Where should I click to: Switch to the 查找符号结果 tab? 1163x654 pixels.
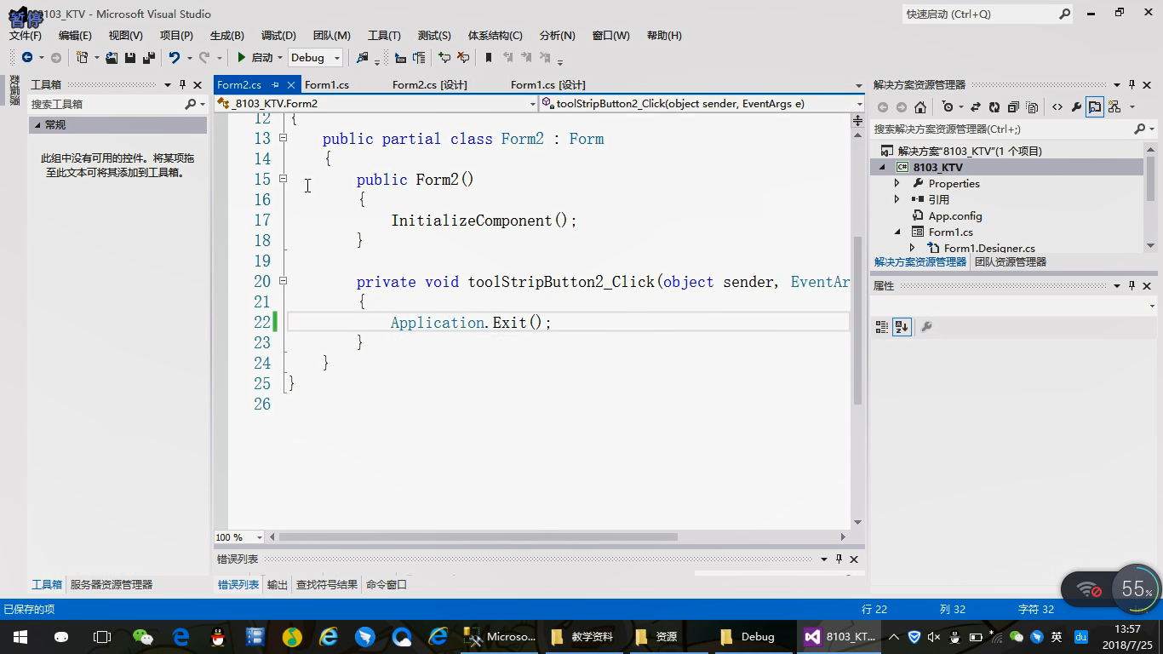tap(327, 584)
